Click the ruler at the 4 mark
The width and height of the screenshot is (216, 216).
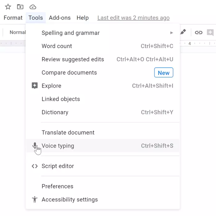click(x=190, y=44)
